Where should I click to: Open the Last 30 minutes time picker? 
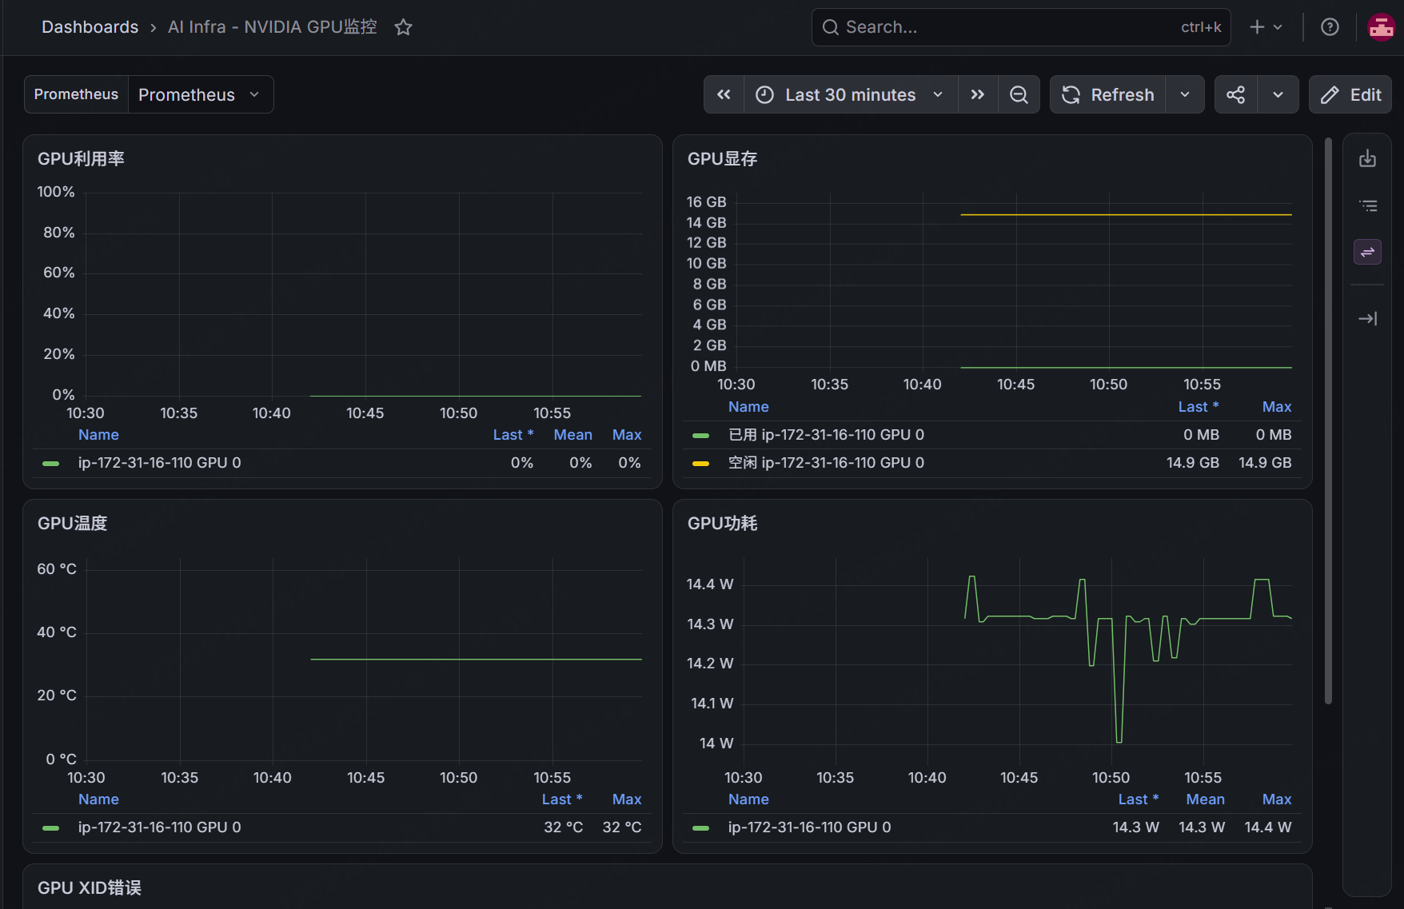[x=851, y=94]
